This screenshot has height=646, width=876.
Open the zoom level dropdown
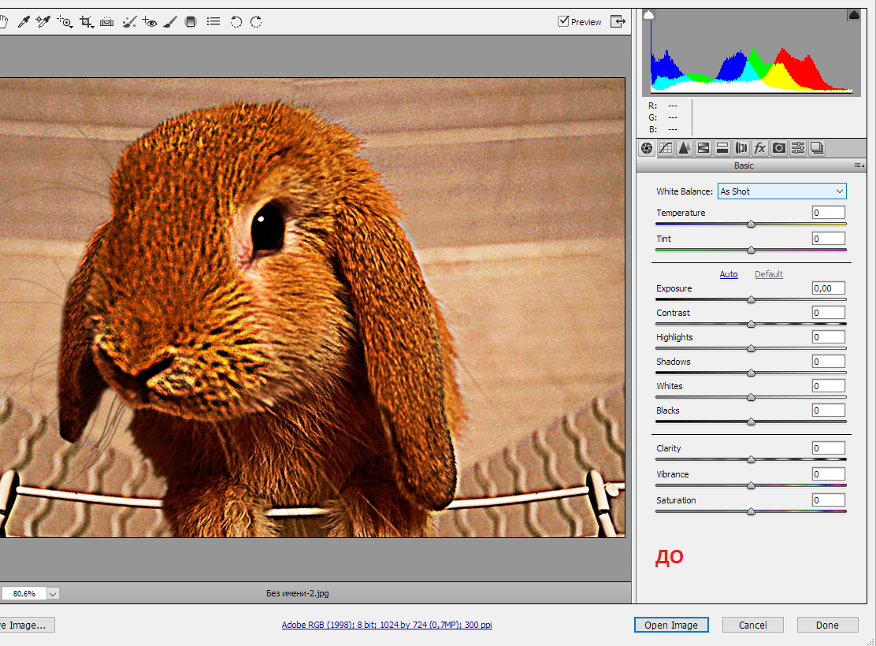(53, 593)
